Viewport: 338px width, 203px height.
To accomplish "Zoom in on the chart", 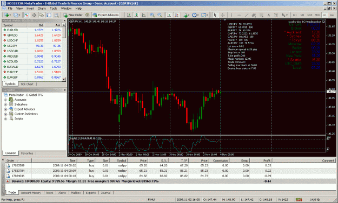I will point(152,15).
